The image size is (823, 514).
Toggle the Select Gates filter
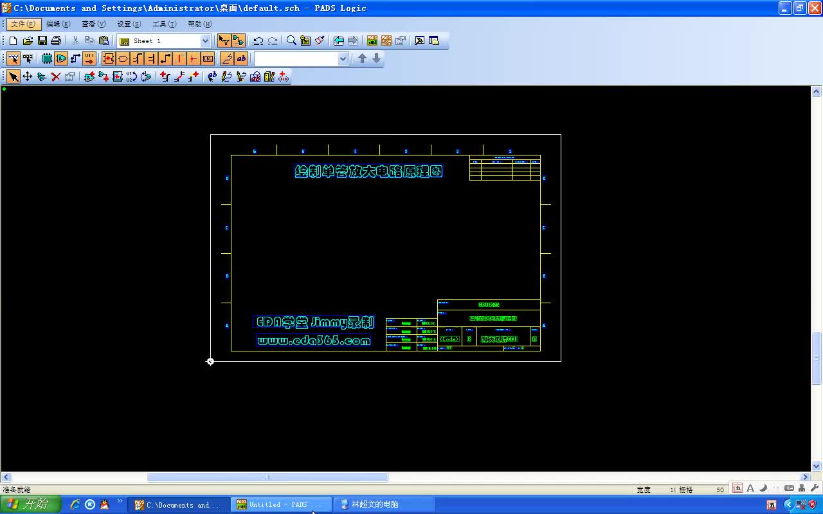tap(61, 58)
